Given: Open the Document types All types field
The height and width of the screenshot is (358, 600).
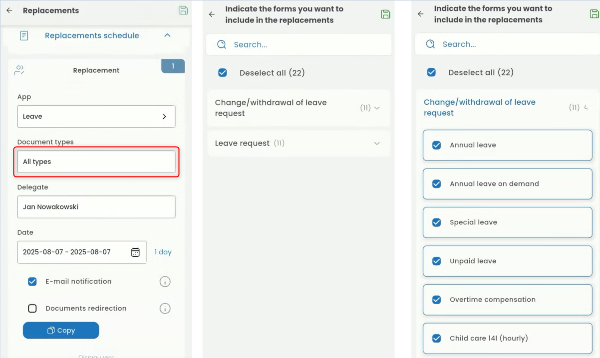Looking at the screenshot, I should (96, 162).
